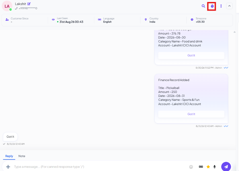Click Last Seen value 31st Aug 26 00:43

[71, 22]
